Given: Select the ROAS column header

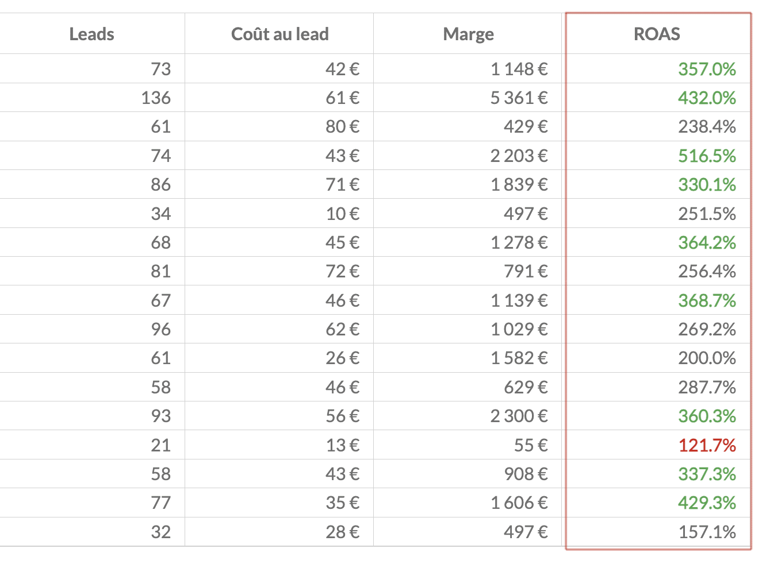Looking at the screenshot, I should pos(657,34).
